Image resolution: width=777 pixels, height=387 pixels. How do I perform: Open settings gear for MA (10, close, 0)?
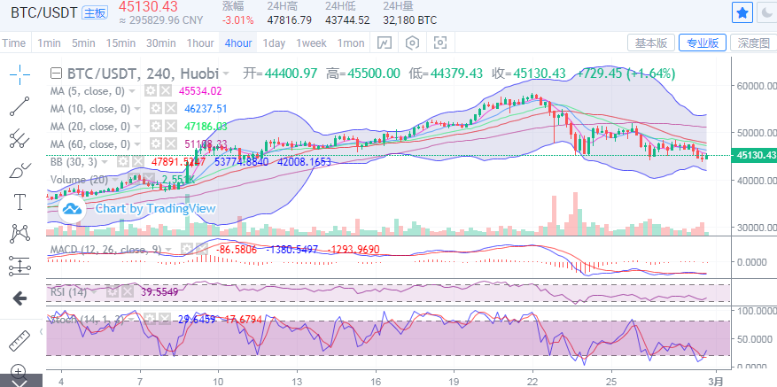point(156,109)
